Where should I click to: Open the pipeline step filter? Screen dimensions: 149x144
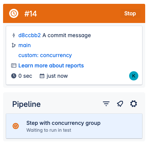pos(106,104)
